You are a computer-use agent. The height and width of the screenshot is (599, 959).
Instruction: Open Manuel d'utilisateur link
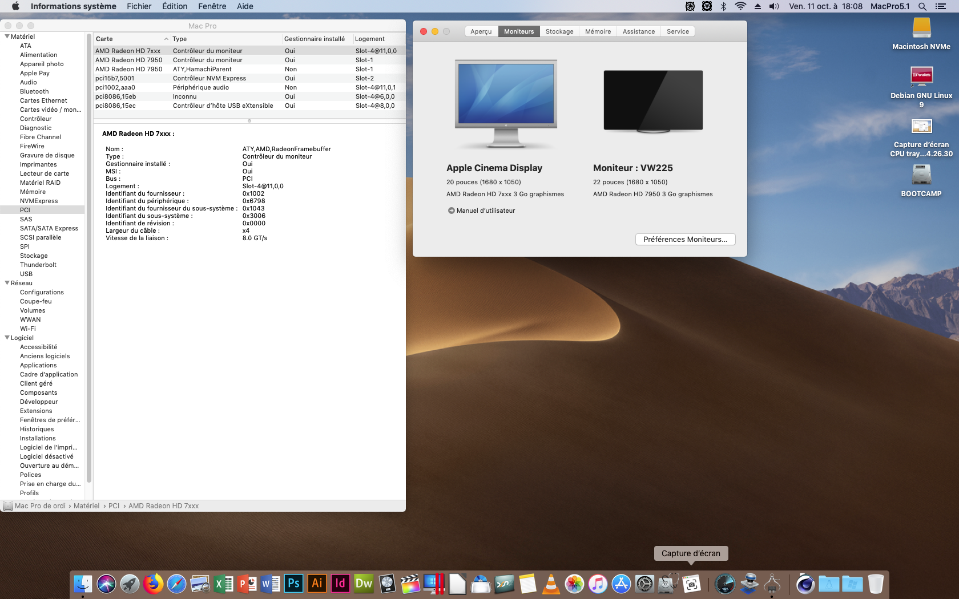[485, 211]
